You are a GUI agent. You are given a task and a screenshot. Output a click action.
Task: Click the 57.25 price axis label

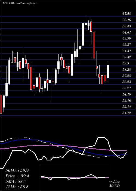click(127, 76)
